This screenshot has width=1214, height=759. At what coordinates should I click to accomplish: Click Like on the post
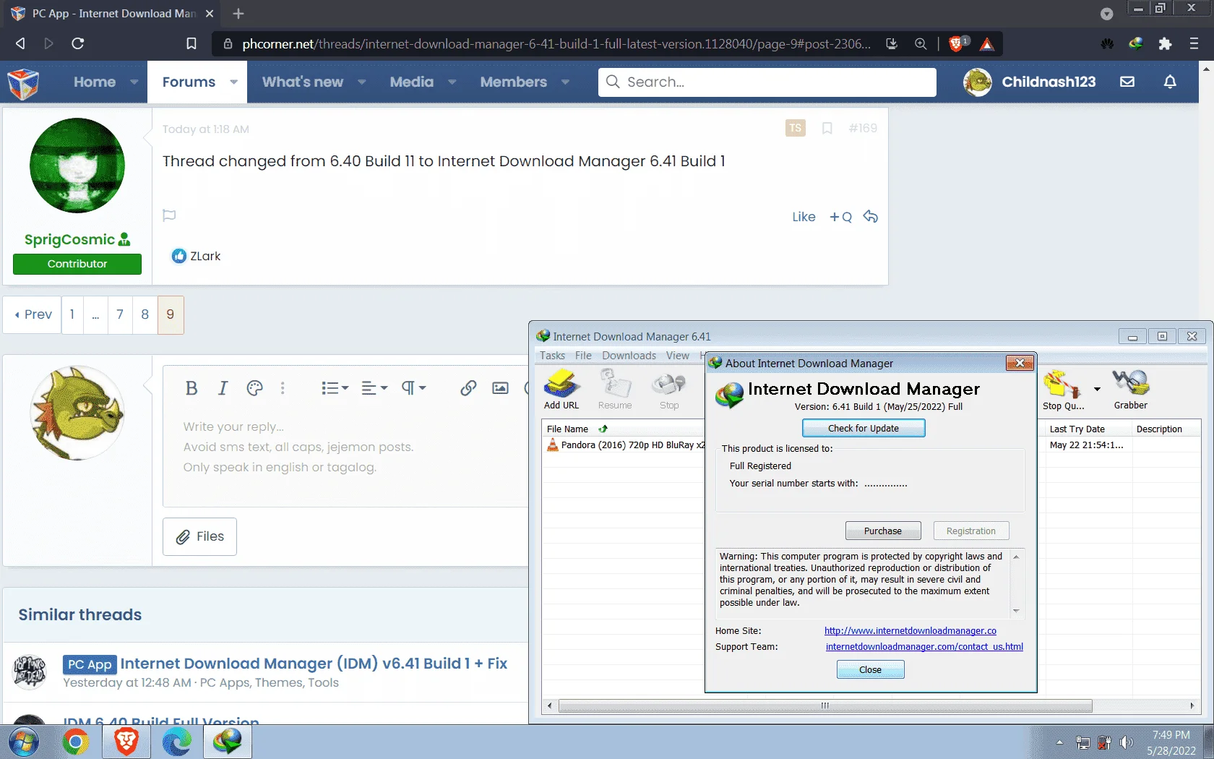pyautogui.click(x=804, y=217)
